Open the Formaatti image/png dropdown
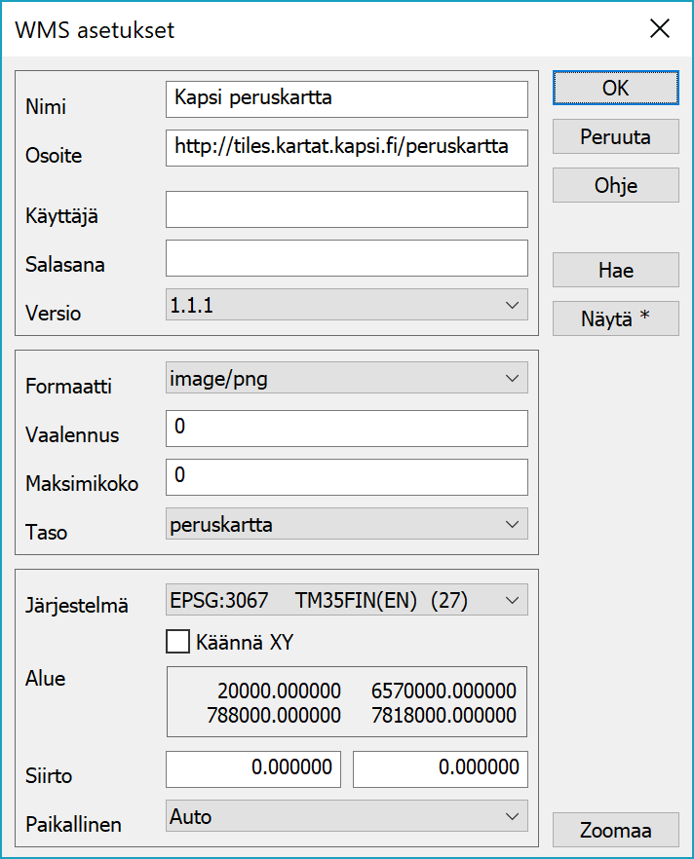 pyautogui.click(x=346, y=379)
